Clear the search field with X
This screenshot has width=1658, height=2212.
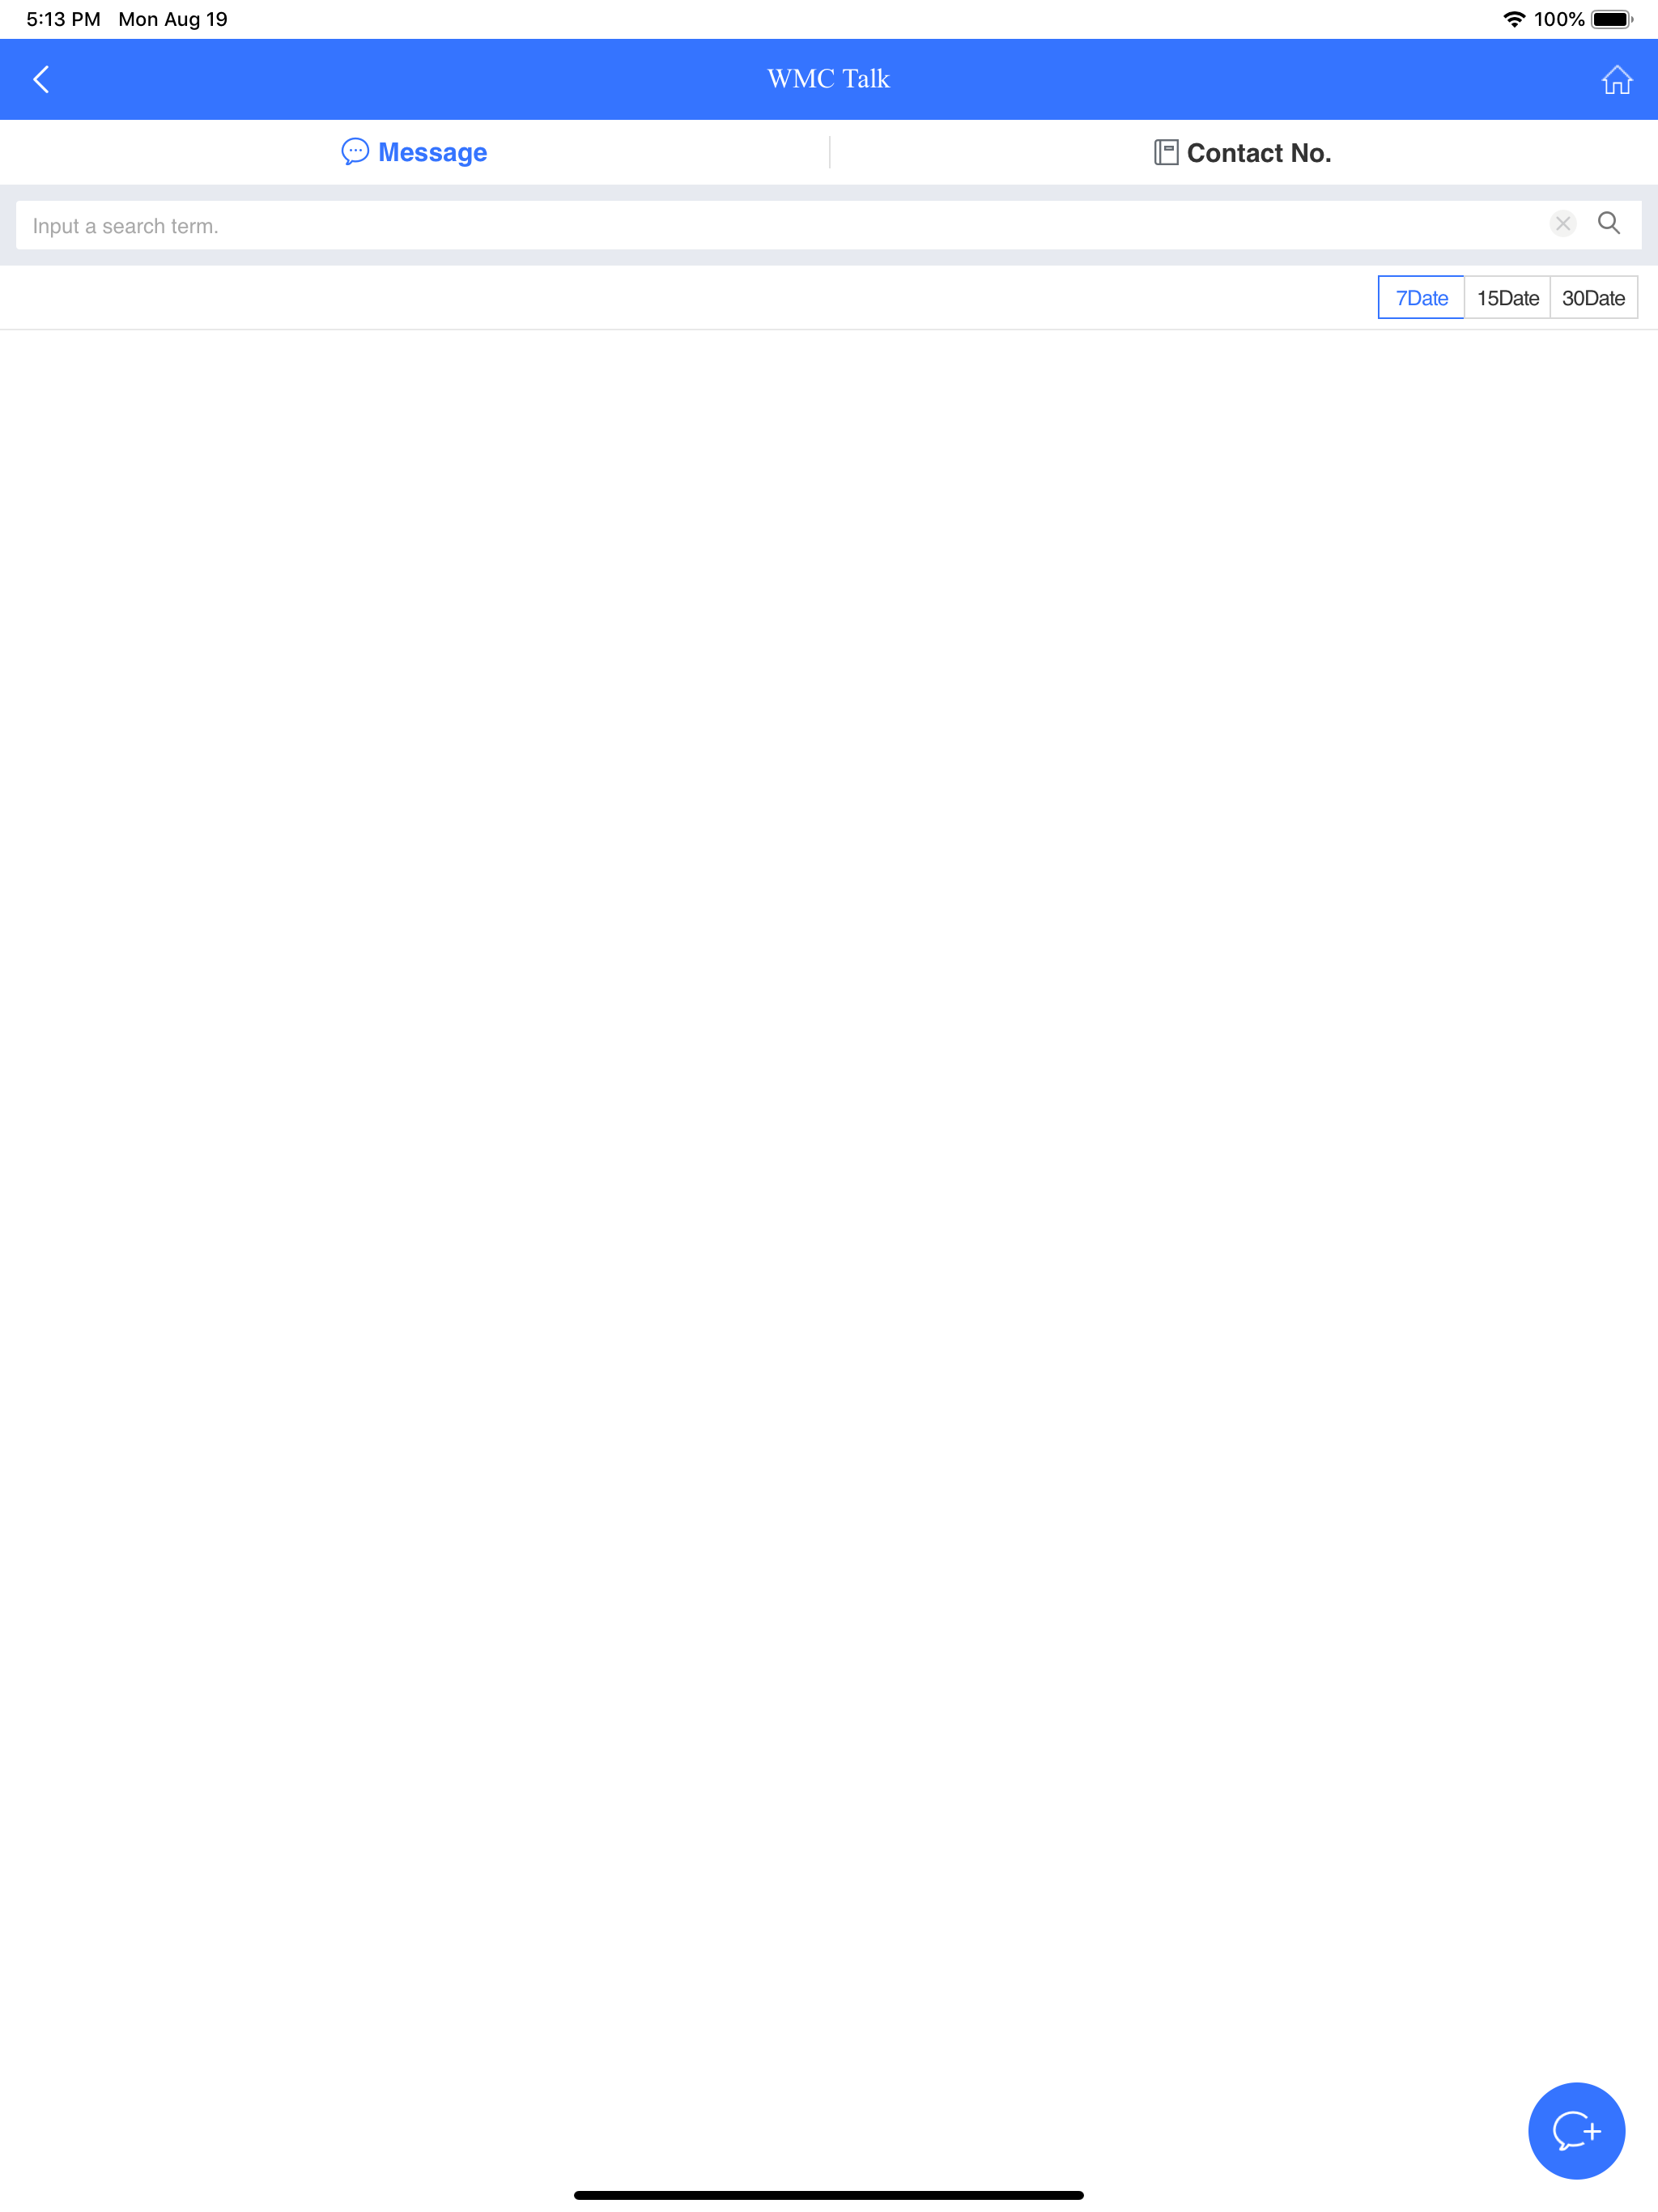tap(1562, 223)
